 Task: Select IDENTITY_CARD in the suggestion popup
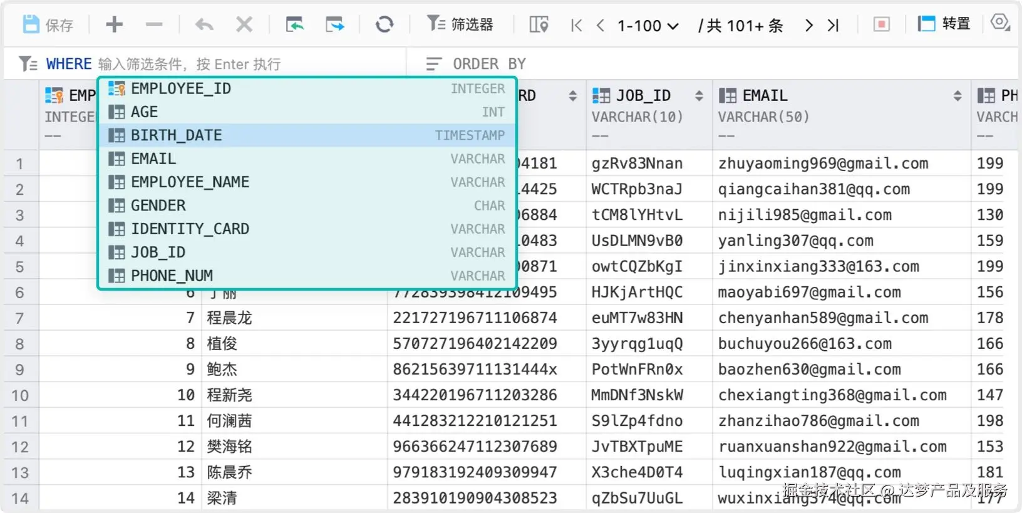(307, 229)
